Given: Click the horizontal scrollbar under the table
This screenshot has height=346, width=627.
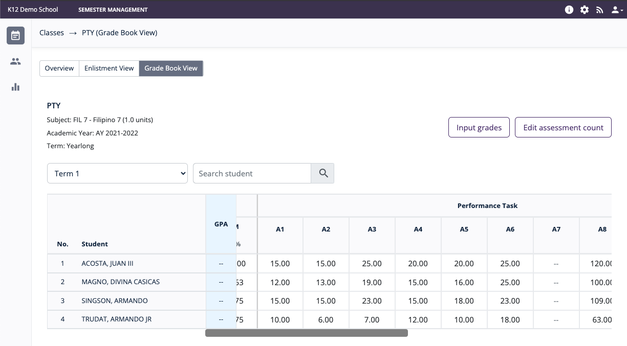Looking at the screenshot, I should [x=306, y=333].
